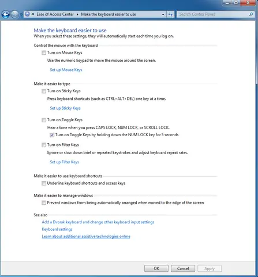The width and height of the screenshot is (258, 277).
Task: Enable Turn on Filter Keys checkbox
Action: tap(44, 145)
